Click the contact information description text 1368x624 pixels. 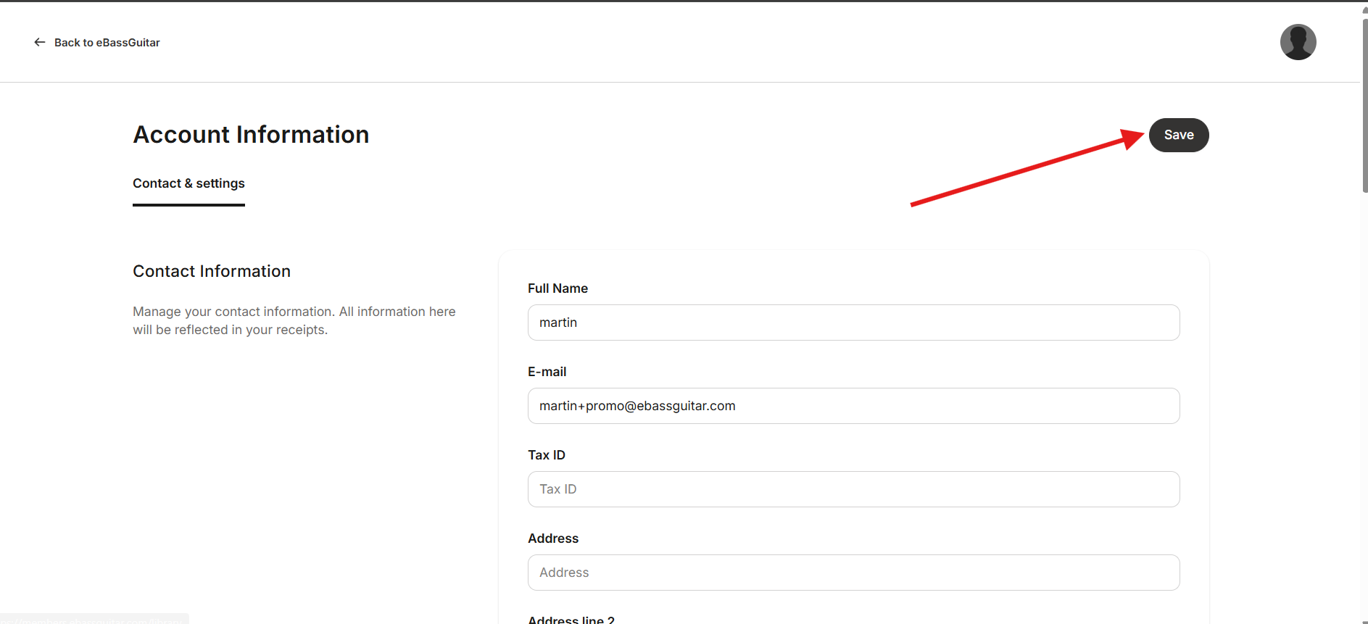tap(294, 320)
